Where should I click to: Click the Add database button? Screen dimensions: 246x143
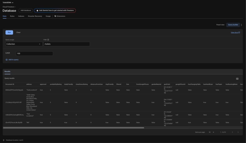pos(26,10)
